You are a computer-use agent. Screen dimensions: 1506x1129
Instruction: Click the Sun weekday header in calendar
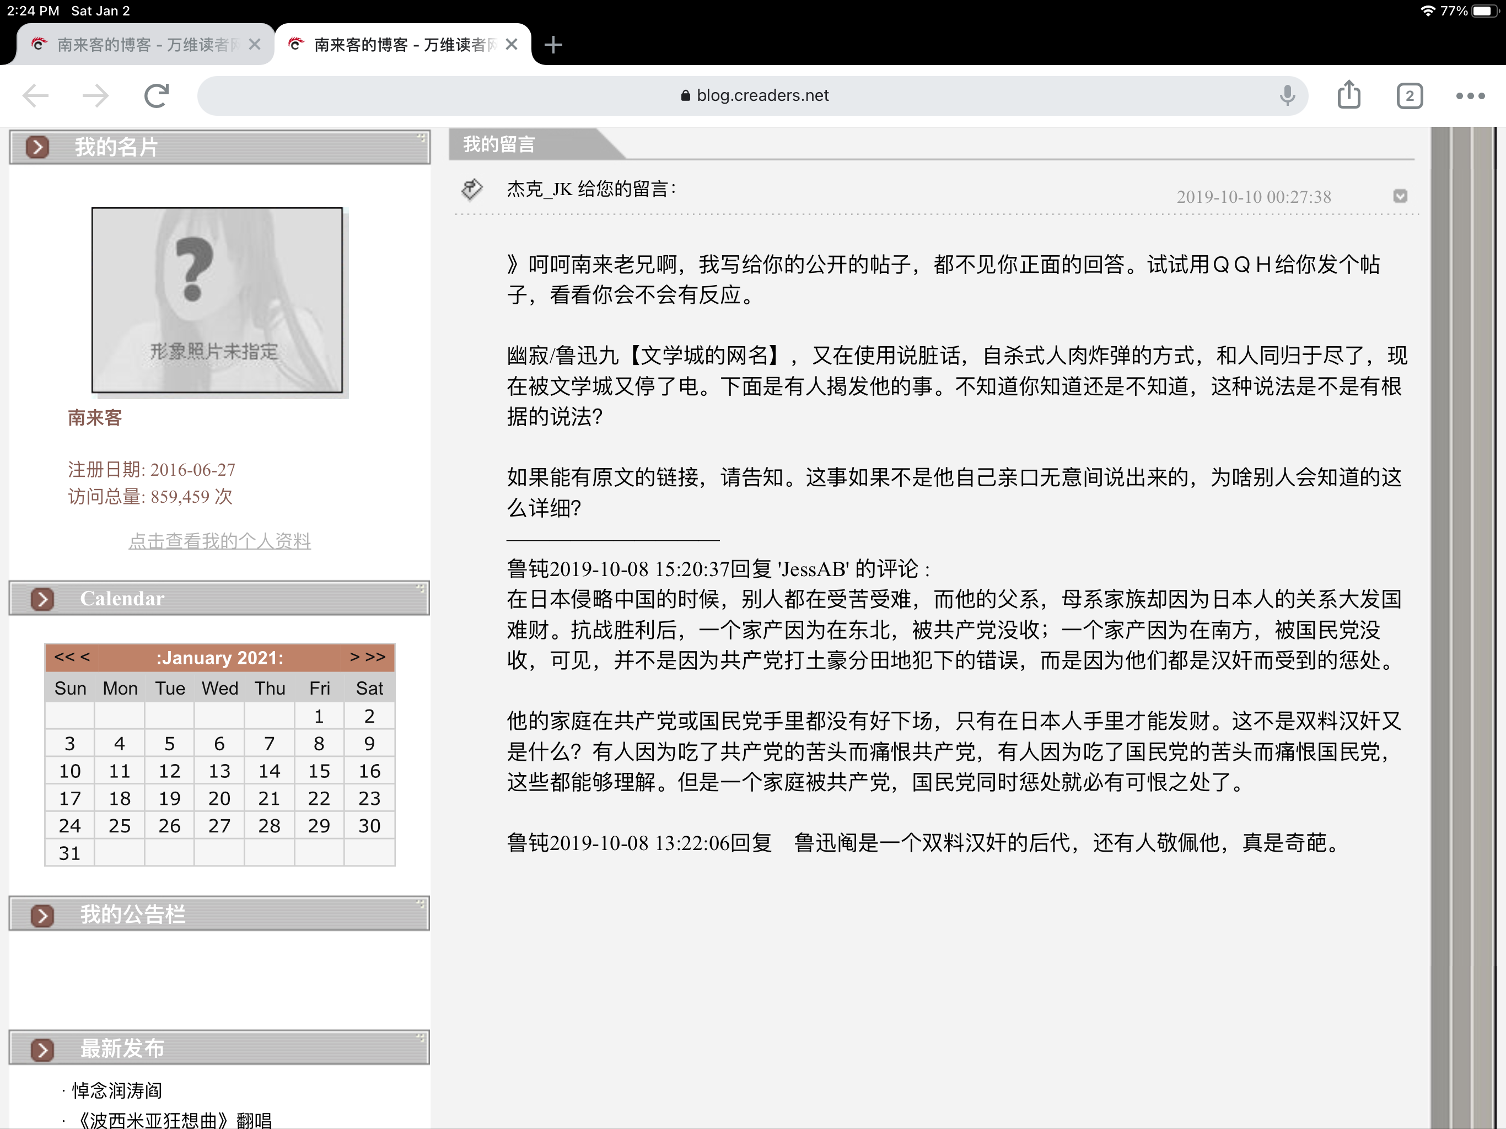tap(69, 689)
